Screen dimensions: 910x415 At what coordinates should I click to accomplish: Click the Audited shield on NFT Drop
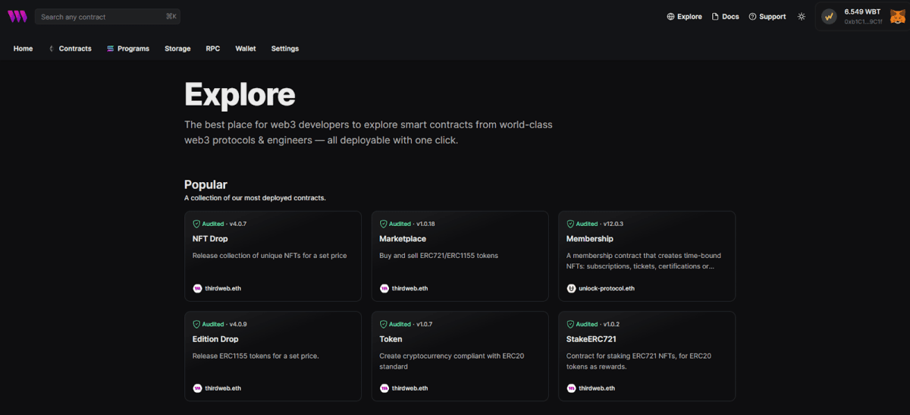click(196, 224)
